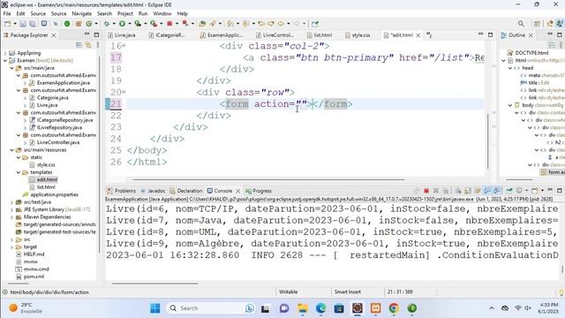Collapse the src/main/resources folder
Image resolution: width=565 pixels, height=318 pixels.
pos(11,150)
